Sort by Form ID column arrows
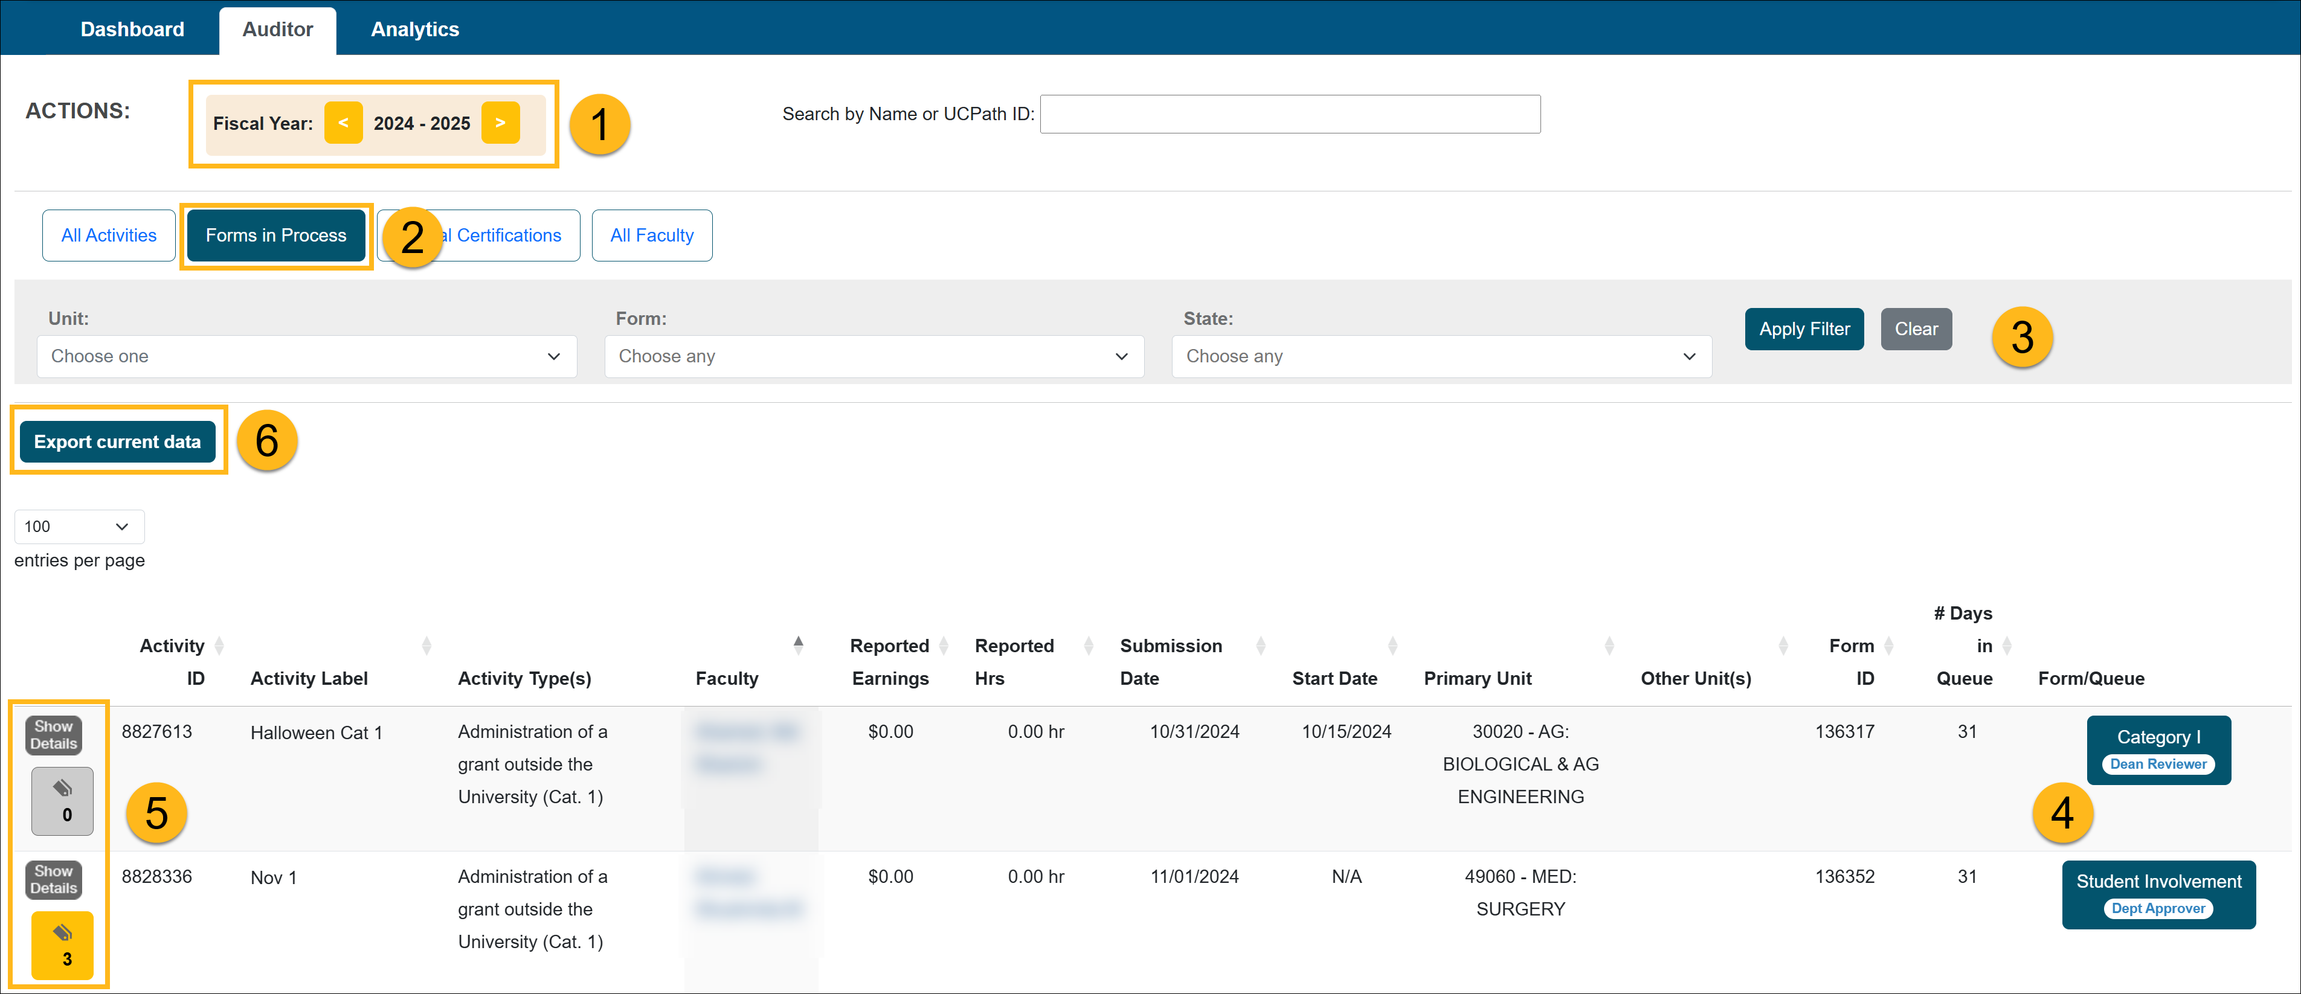 (1889, 646)
